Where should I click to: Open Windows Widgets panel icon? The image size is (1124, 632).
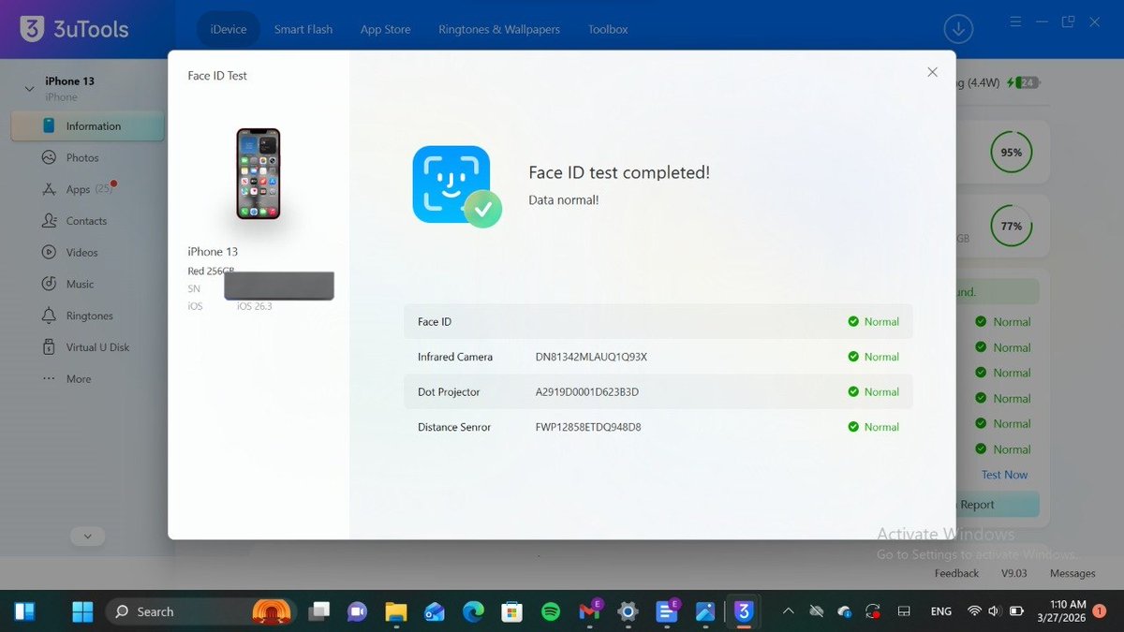pos(24,611)
